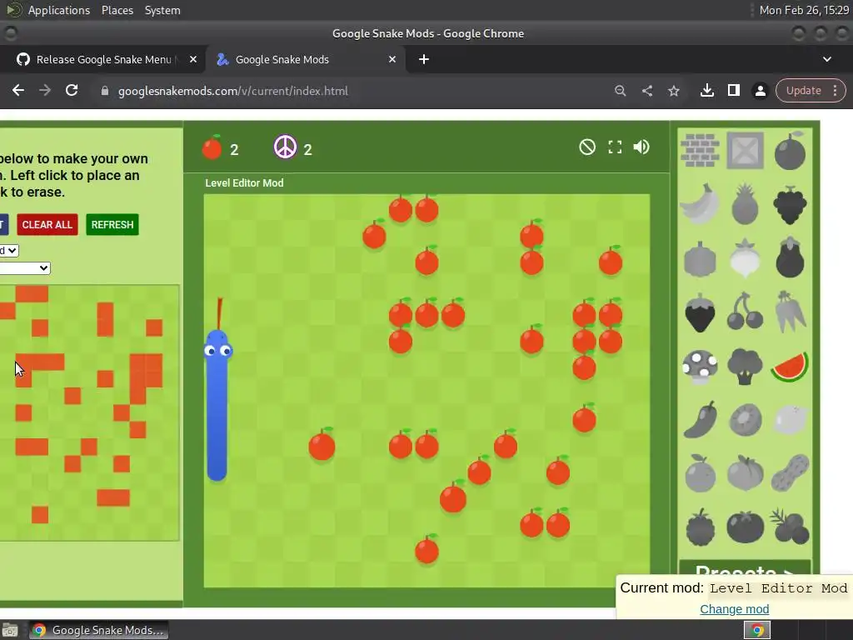Click the 'Level Editor Mod' label
The height and width of the screenshot is (640, 853).
tap(244, 182)
